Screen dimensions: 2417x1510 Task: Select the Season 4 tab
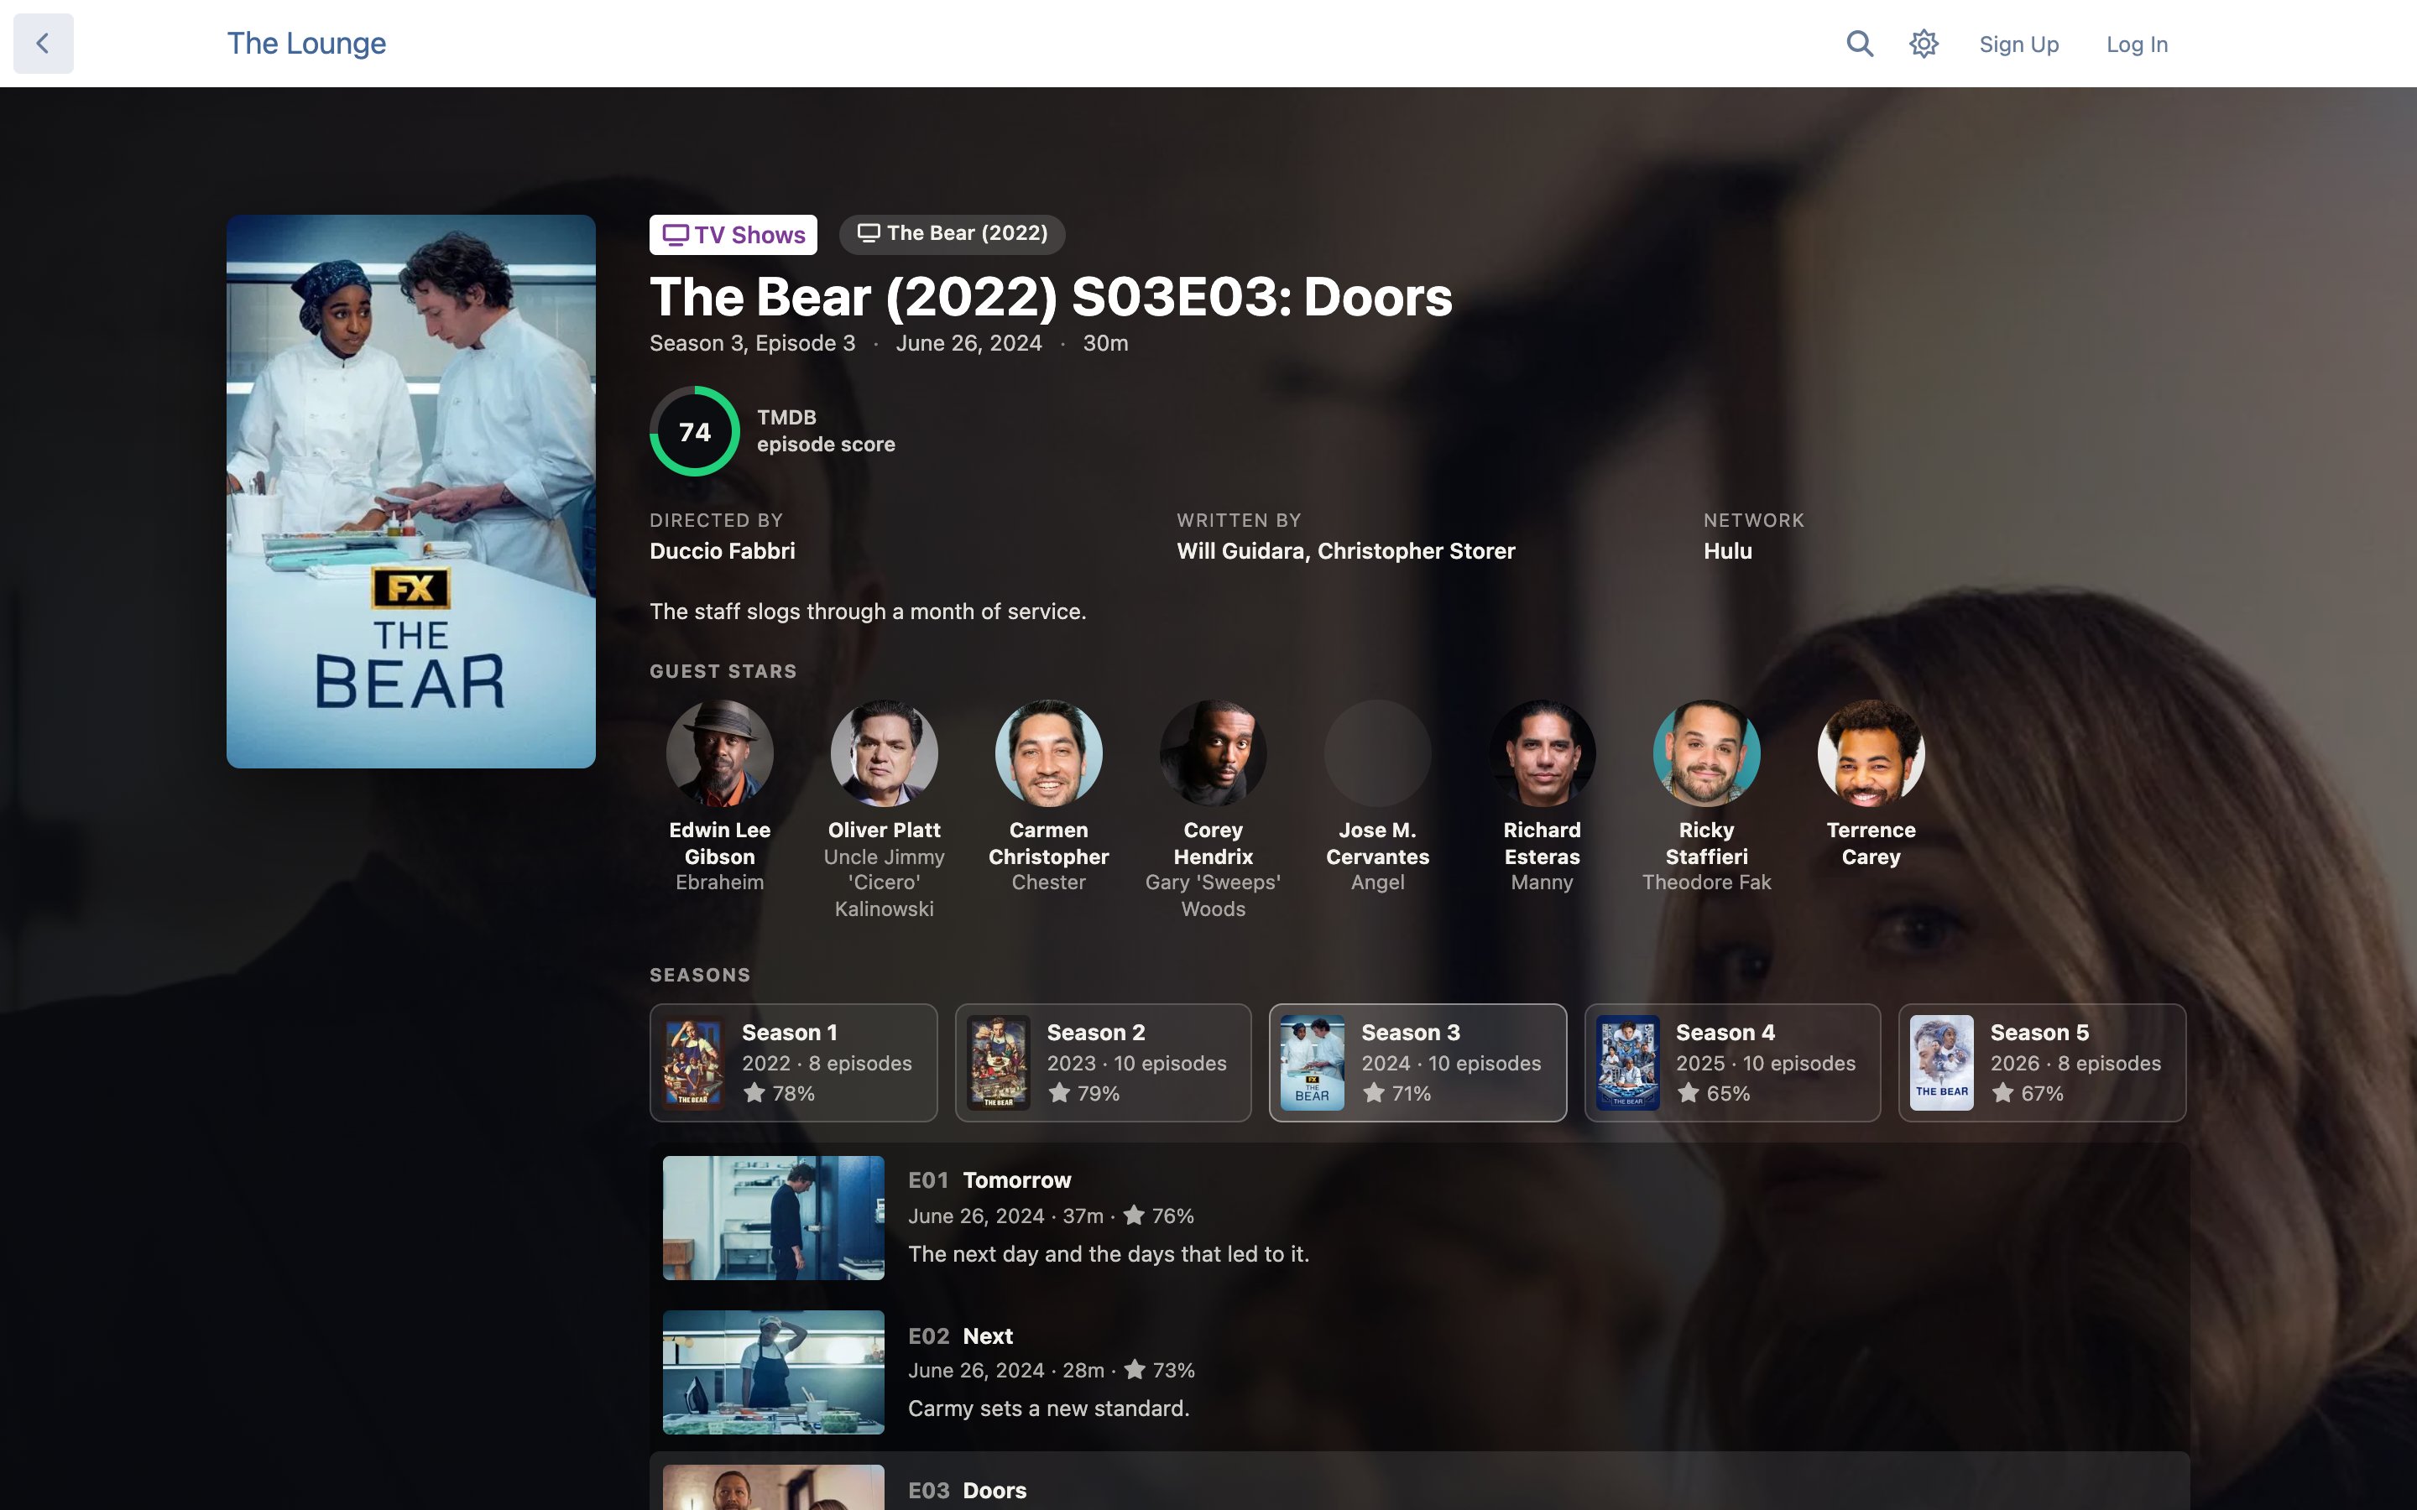point(1732,1063)
